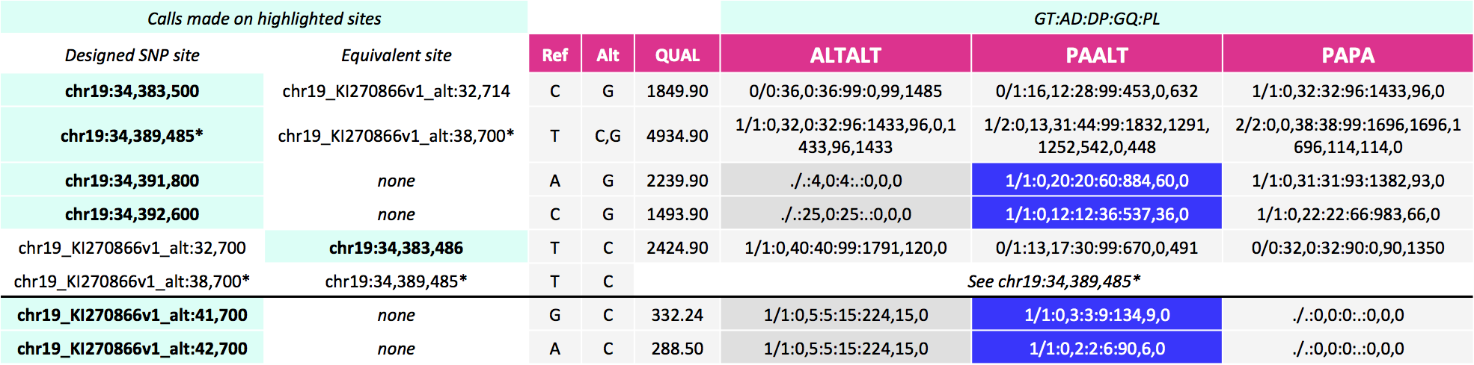Viewport: 1474px width, 365px height.
Task: Click the PAPA column header
Action: click(x=1348, y=54)
